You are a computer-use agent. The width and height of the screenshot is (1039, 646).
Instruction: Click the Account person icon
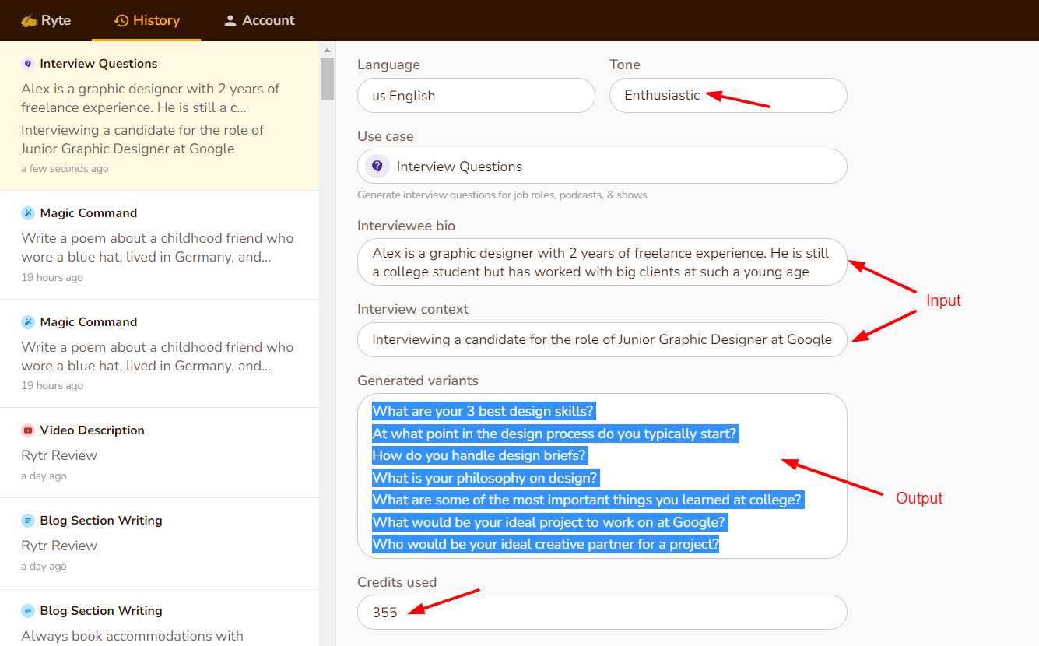pyautogui.click(x=230, y=21)
